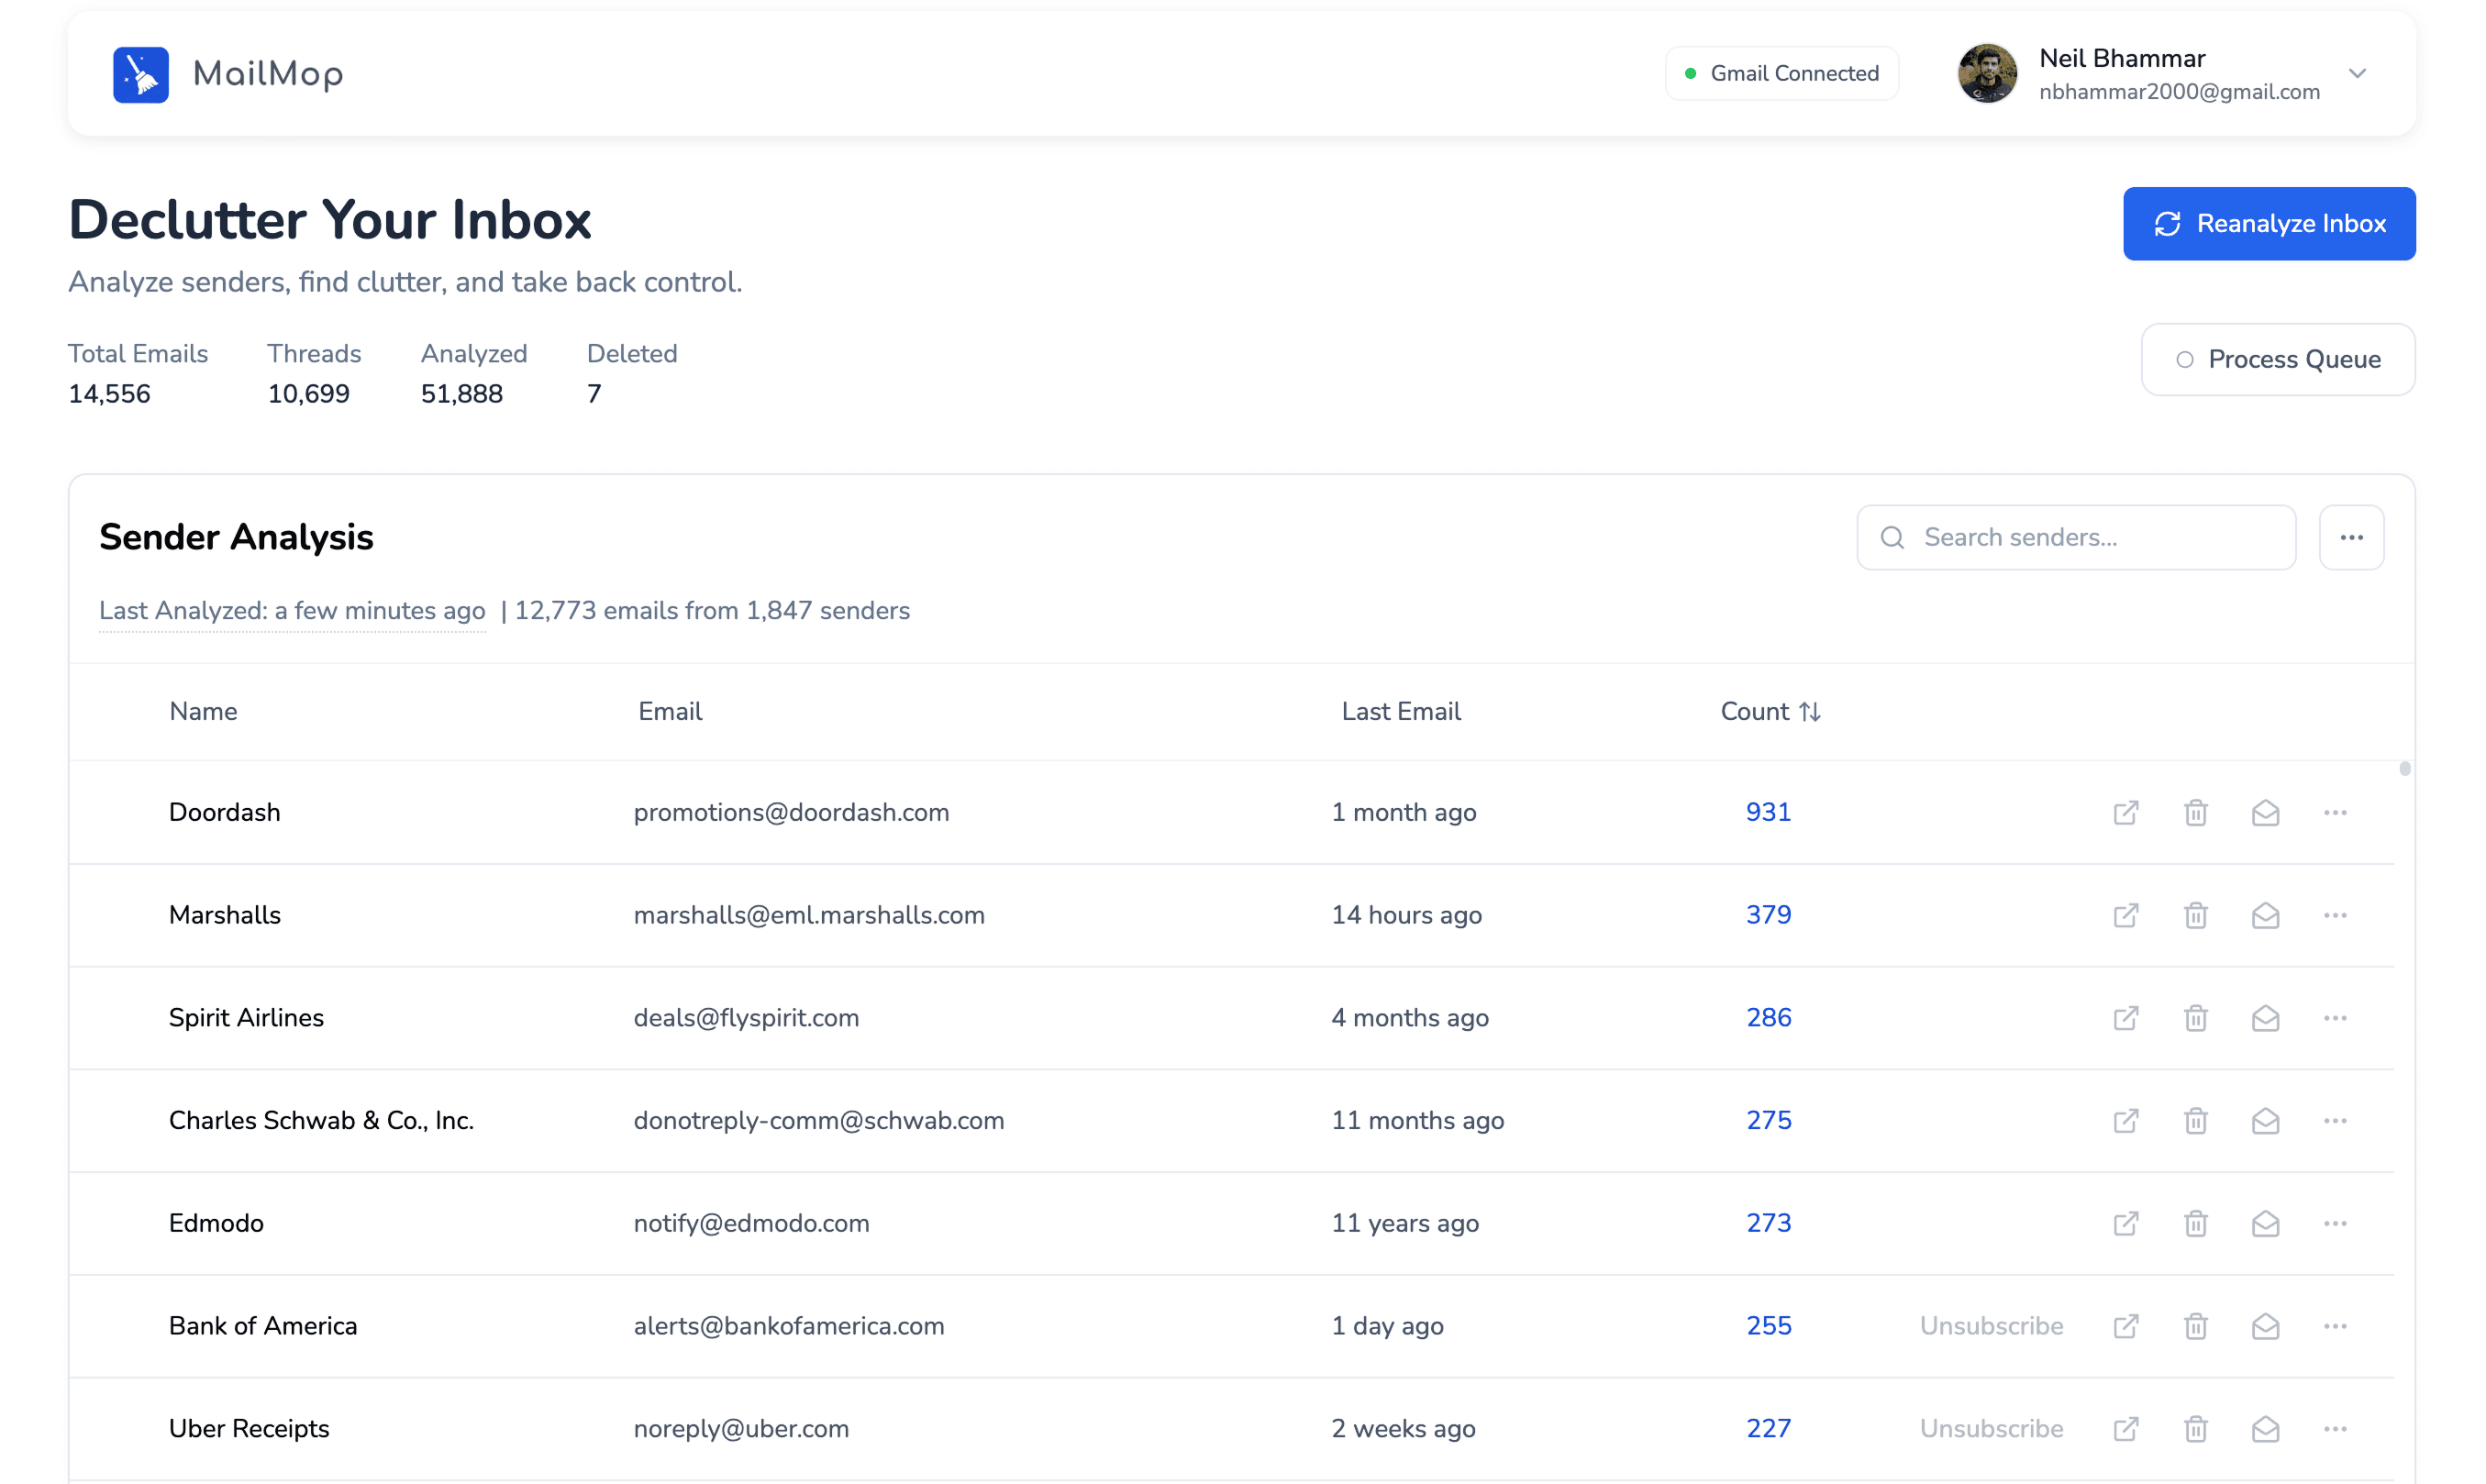
Task: Open external link icon for Edmodo row
Action: (x=2126, y=1223)
